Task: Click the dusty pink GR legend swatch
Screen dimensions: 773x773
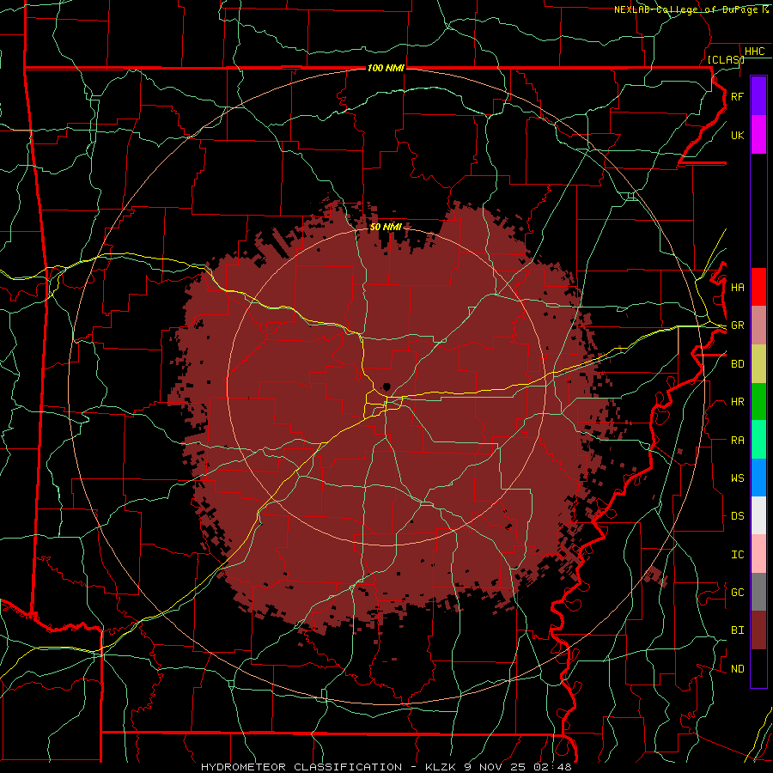Action: tap(758, 326)
